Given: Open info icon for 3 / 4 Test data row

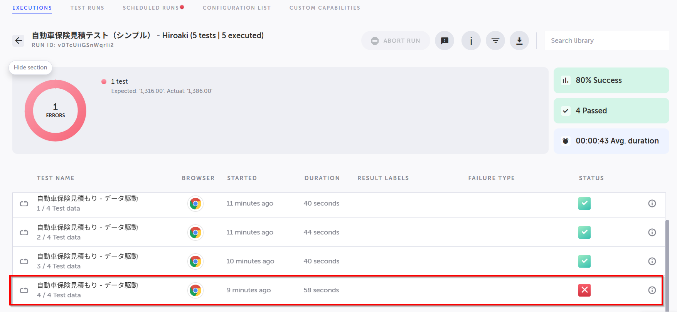Looking at the screenshot, I should [x=652, y=261].
